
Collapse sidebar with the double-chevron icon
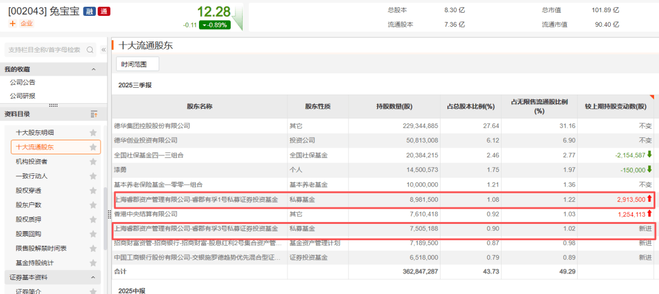[x=103, y=50]
